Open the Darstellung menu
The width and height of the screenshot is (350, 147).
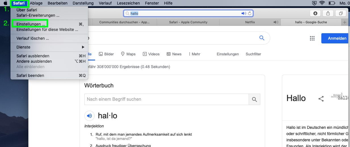(83, 3)
